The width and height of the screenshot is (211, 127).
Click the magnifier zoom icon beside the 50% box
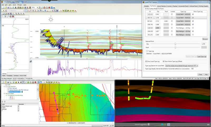coord(42,8)
